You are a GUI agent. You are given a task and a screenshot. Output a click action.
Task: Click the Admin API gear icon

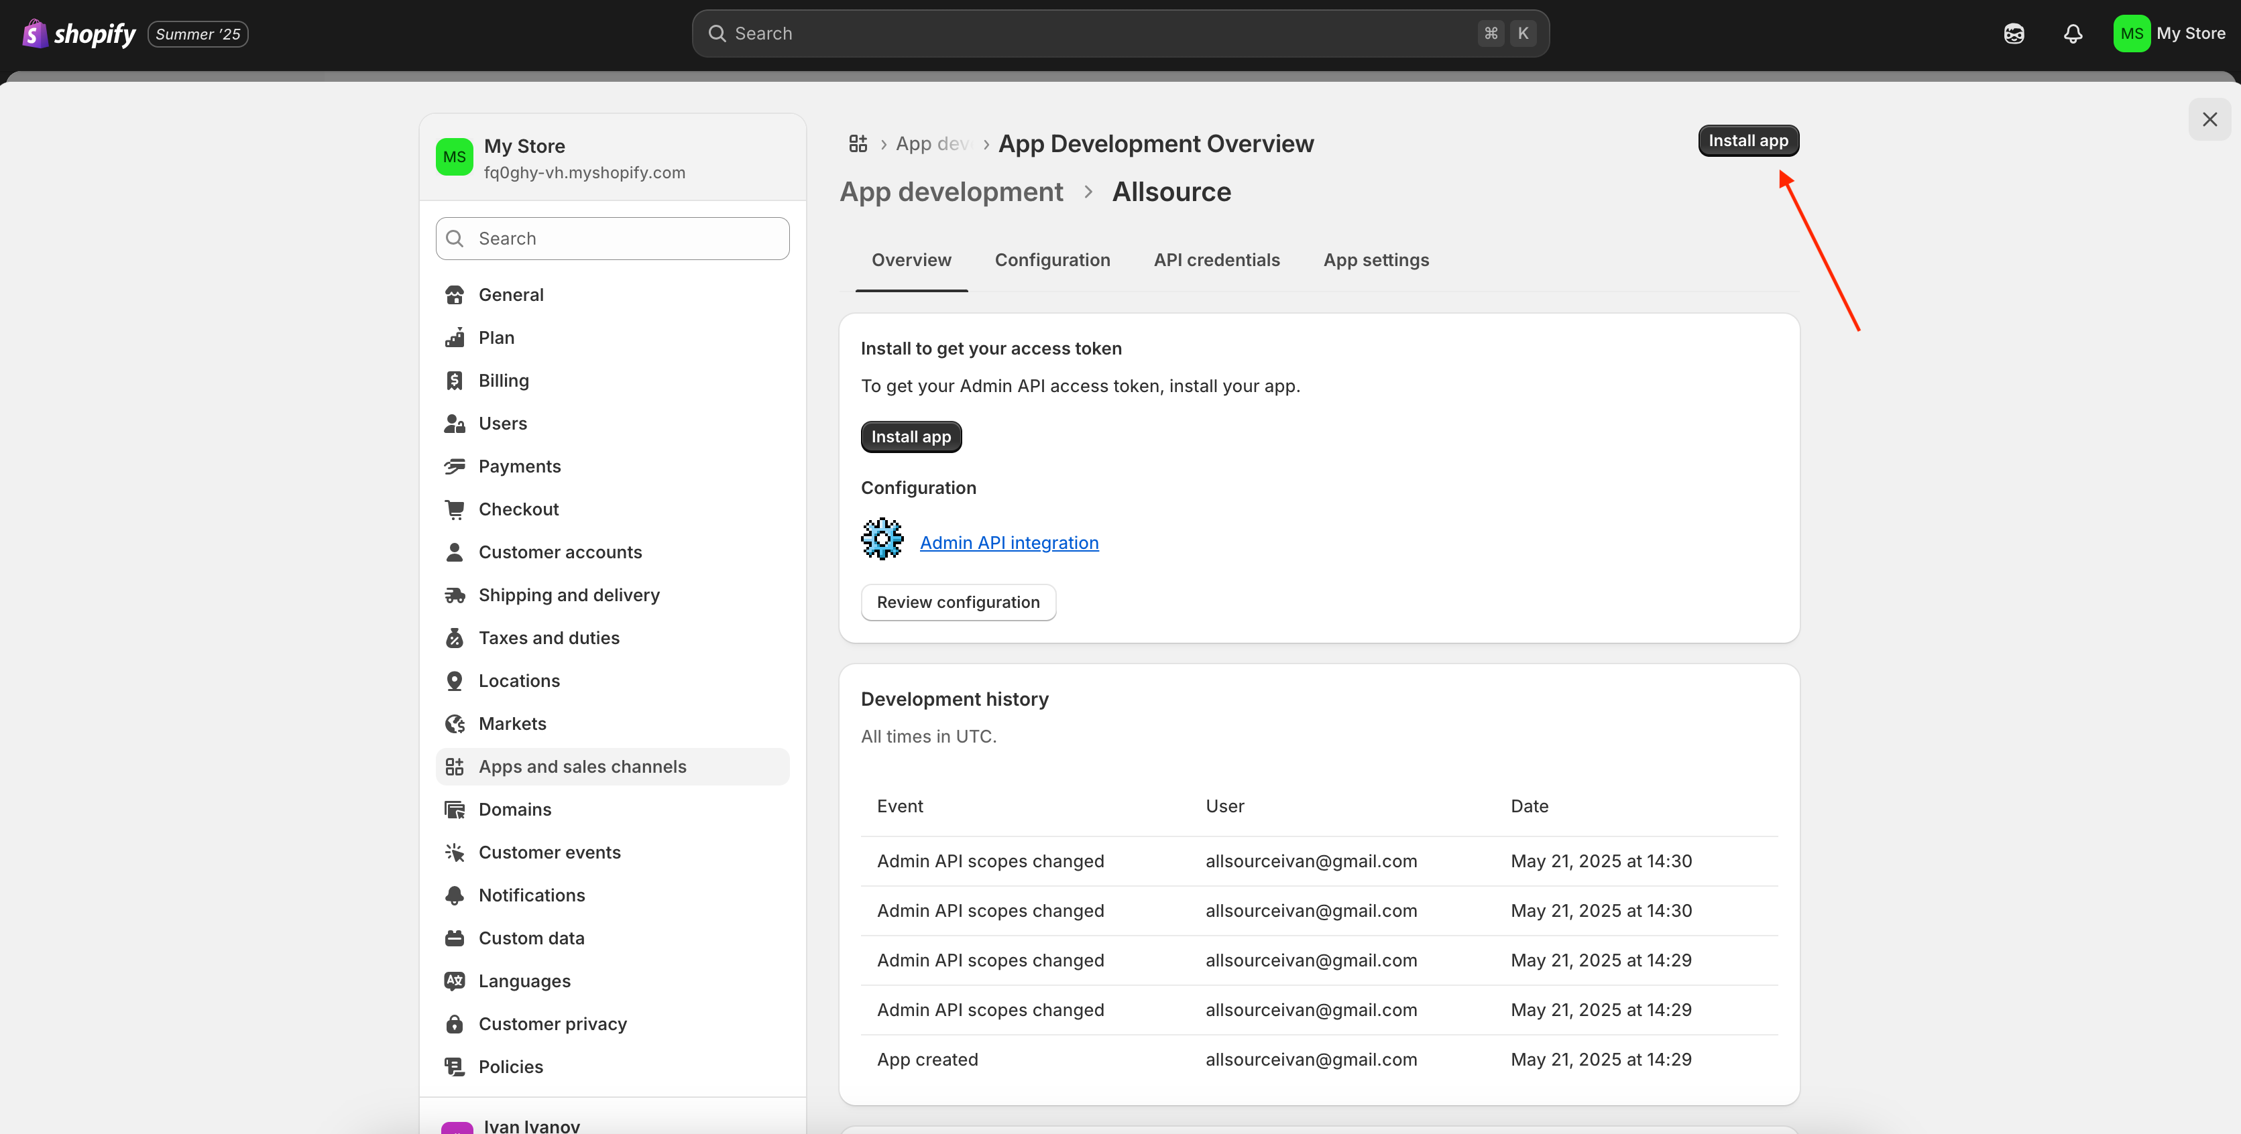coord(881,539)
